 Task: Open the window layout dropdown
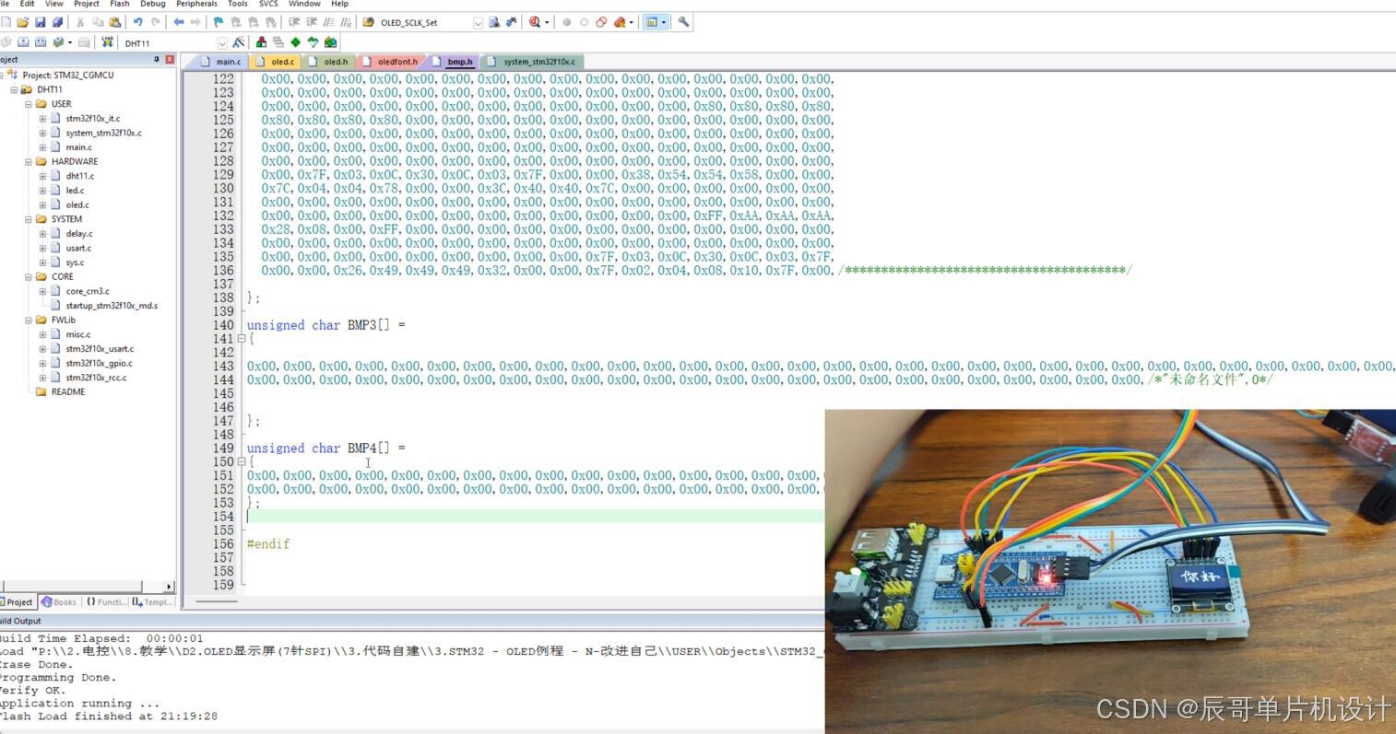tap(663, 22)
